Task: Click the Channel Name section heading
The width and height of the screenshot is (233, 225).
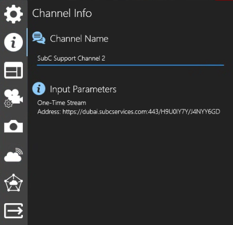Action: 79,39
